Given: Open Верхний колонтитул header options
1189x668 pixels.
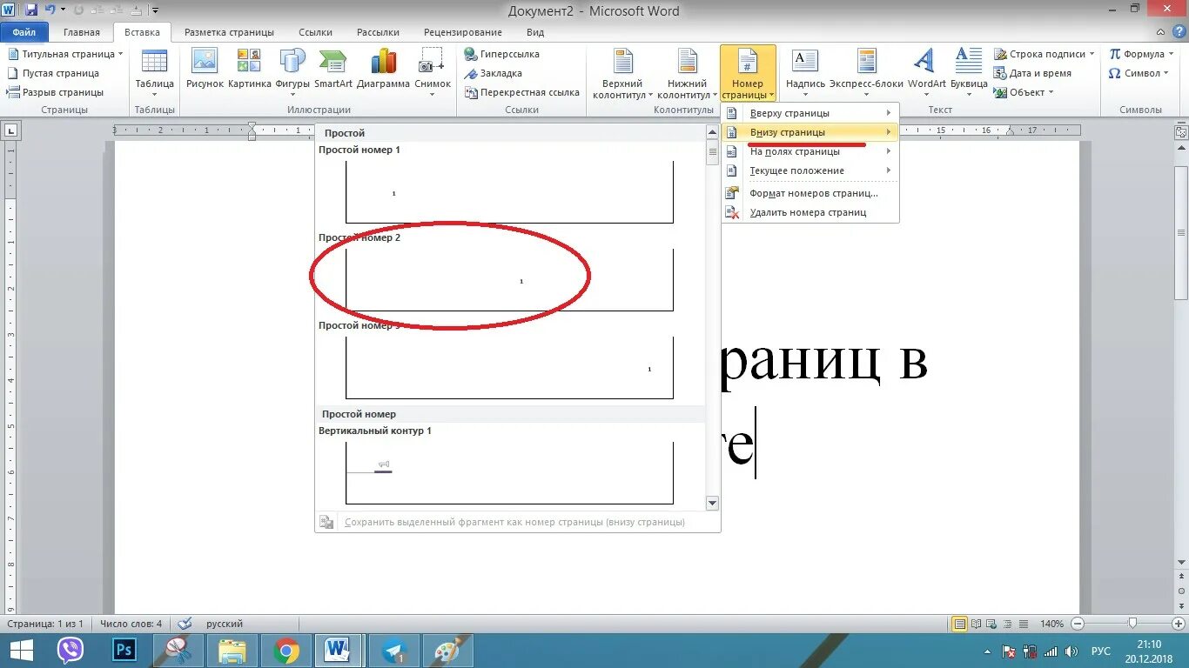Looking at the screenshot, I should click(x=622, y=74).
